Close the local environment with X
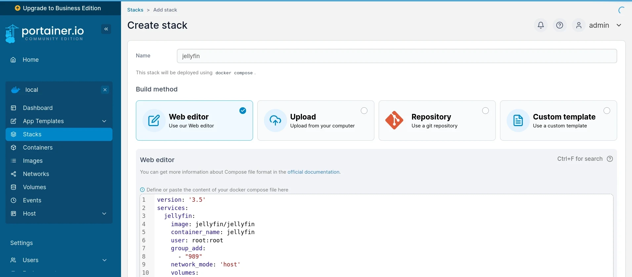This screenshot has width=632, height=277. pyautogui.click(x=105, y=90)
